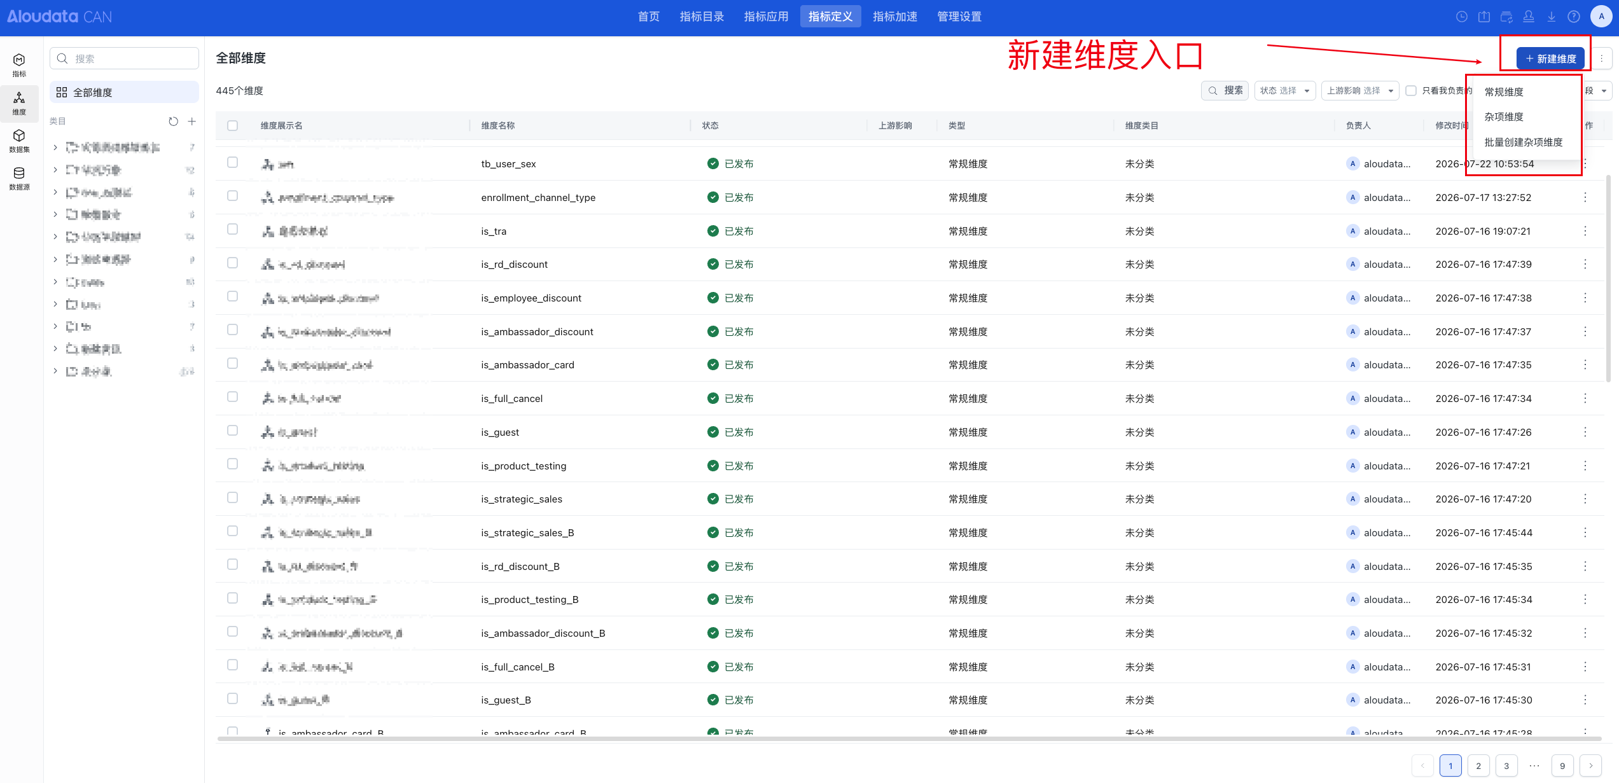The image size is (1619, 783).
Task: Go to page 9
Action: click(x=1562, y=766)
